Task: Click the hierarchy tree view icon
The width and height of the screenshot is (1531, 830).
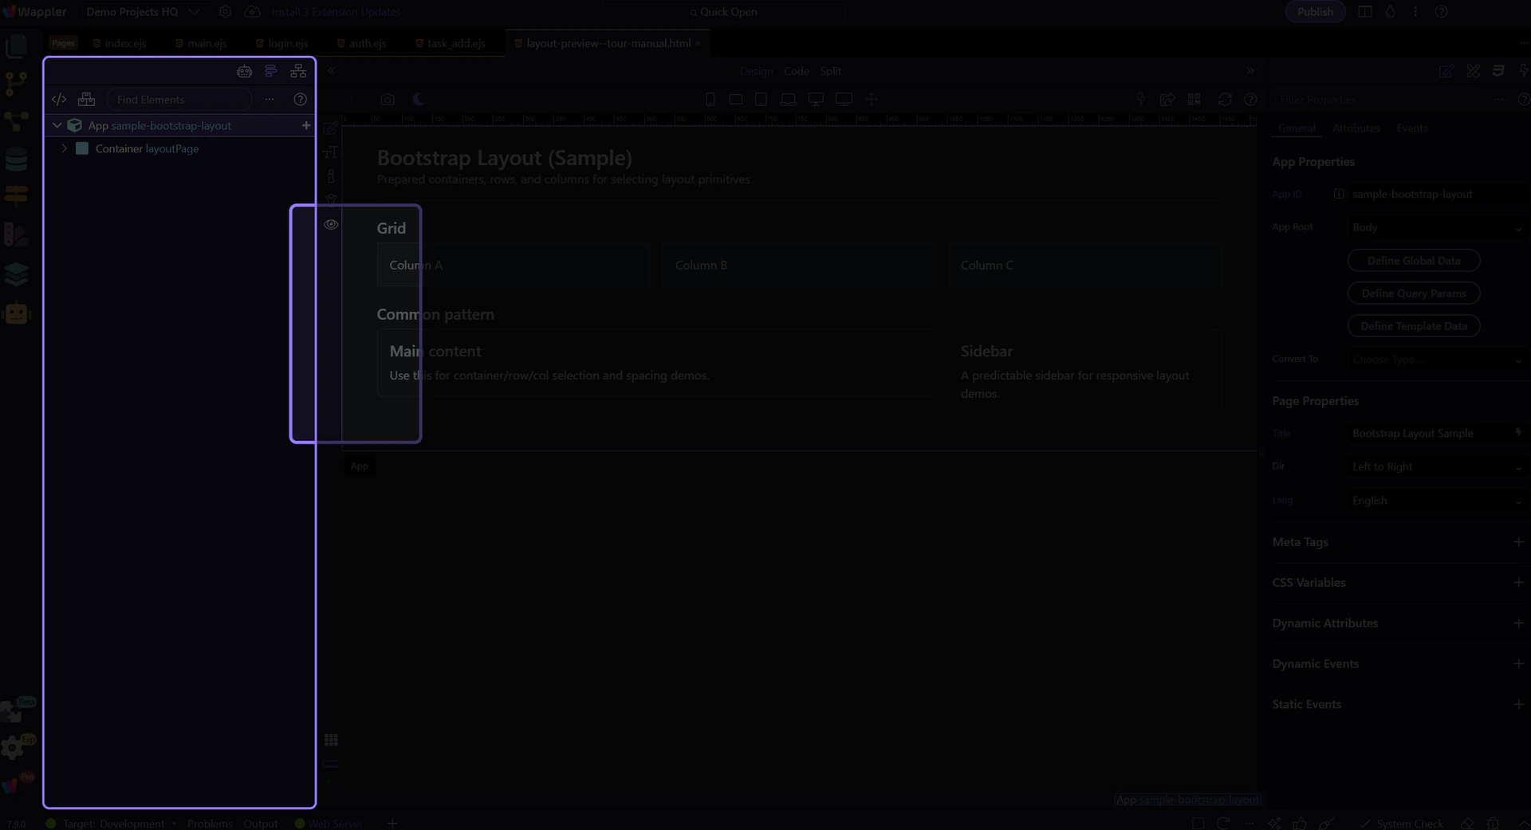Action: (298, 72)
